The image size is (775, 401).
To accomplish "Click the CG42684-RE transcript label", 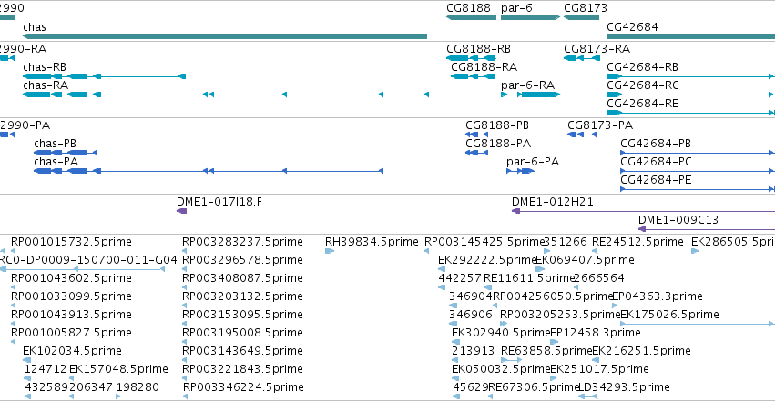I will click(643, 104).
